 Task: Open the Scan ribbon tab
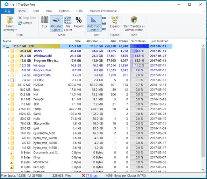pyautogui.click(x=36, y=11)
